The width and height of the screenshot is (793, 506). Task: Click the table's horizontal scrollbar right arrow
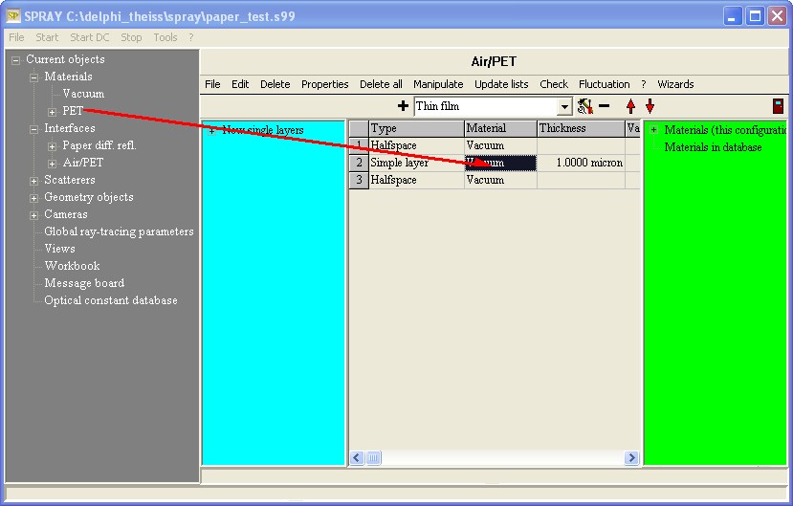coord(630,458)
